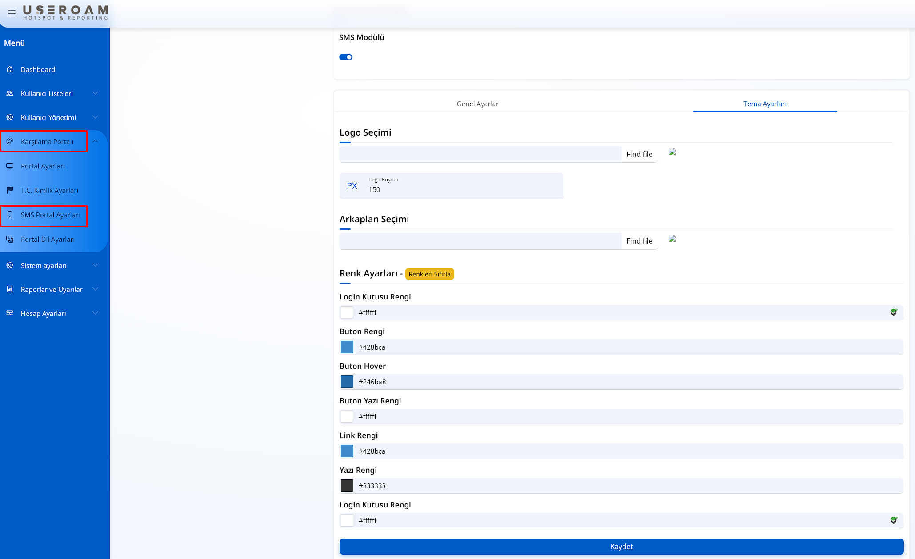This screenshot has height=559, width=915.
Task: Switch to the Genel Ayarlar tab
Action: (477, 104)
